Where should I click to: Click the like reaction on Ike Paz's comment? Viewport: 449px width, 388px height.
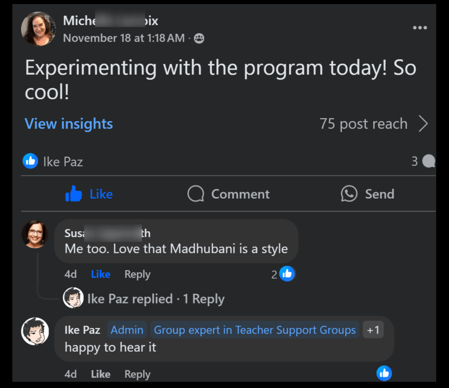click(384, 373)
